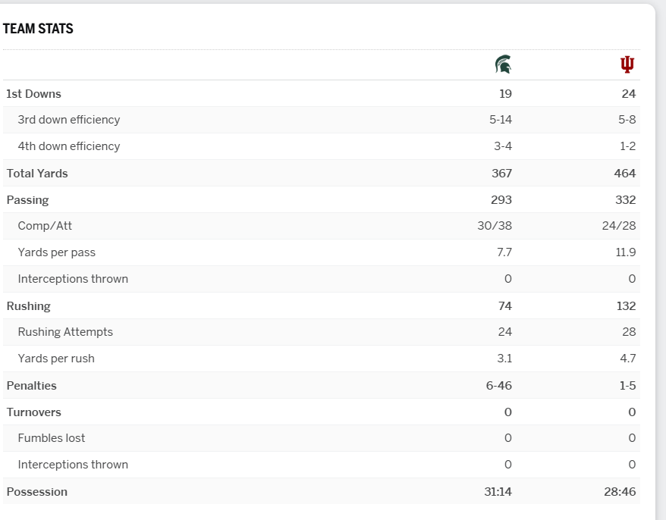Select the Yards per rush label
This screenshot has height=520, width=666.
click(56, 359)
